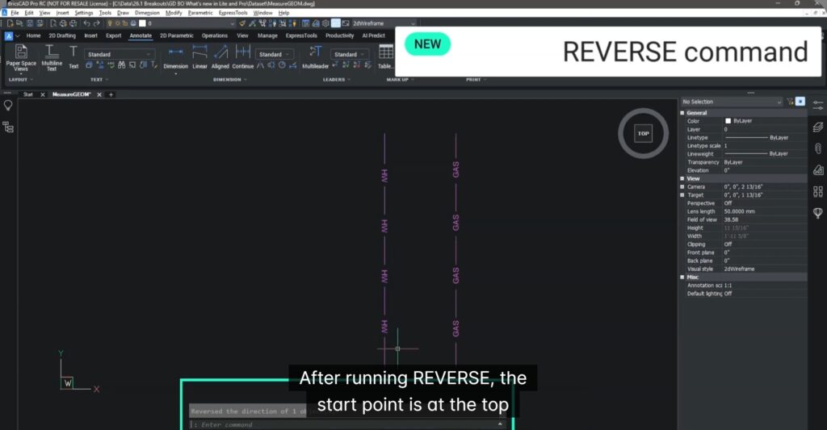This screenshot has height=430, width=827.
Task: Open Paper Space Views tool
Action: [x=21, y=56]
